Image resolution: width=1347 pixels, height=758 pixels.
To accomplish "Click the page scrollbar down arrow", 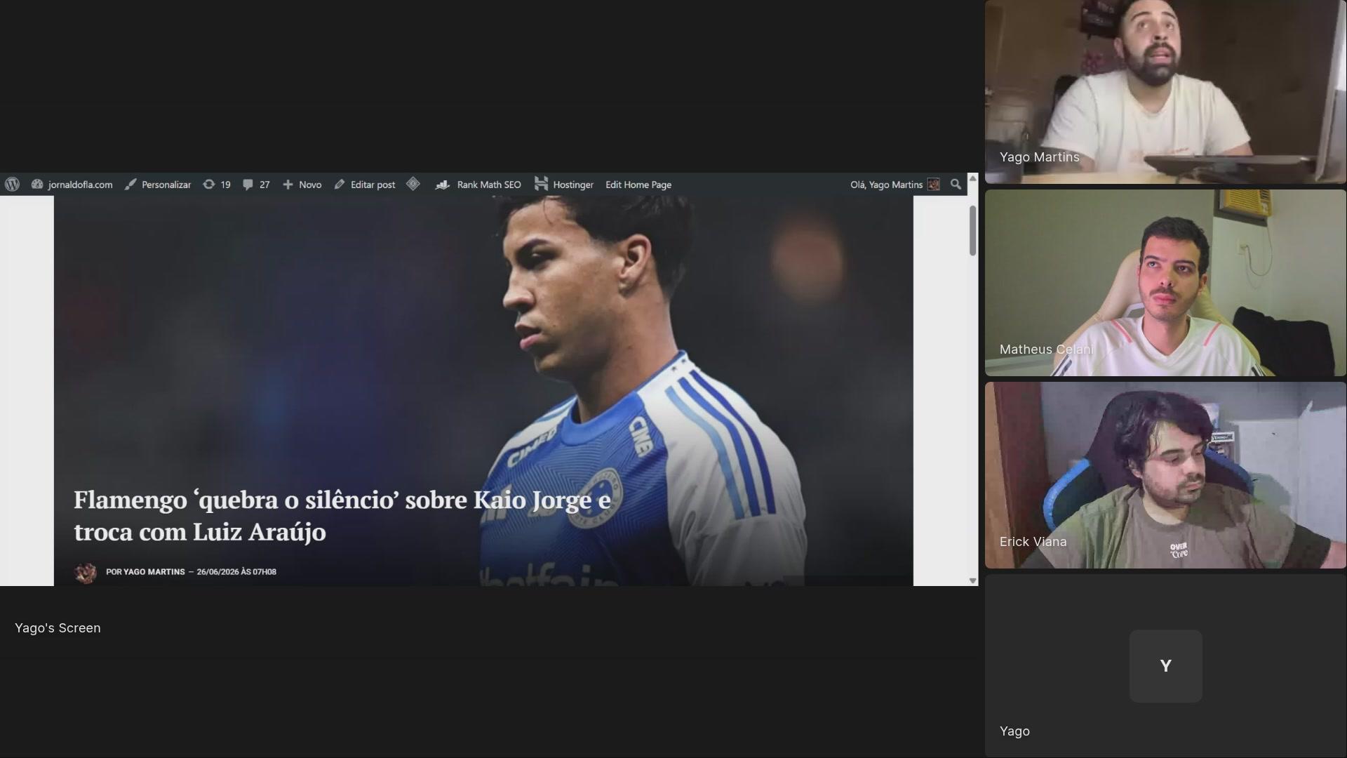I will tap(973, 580).
